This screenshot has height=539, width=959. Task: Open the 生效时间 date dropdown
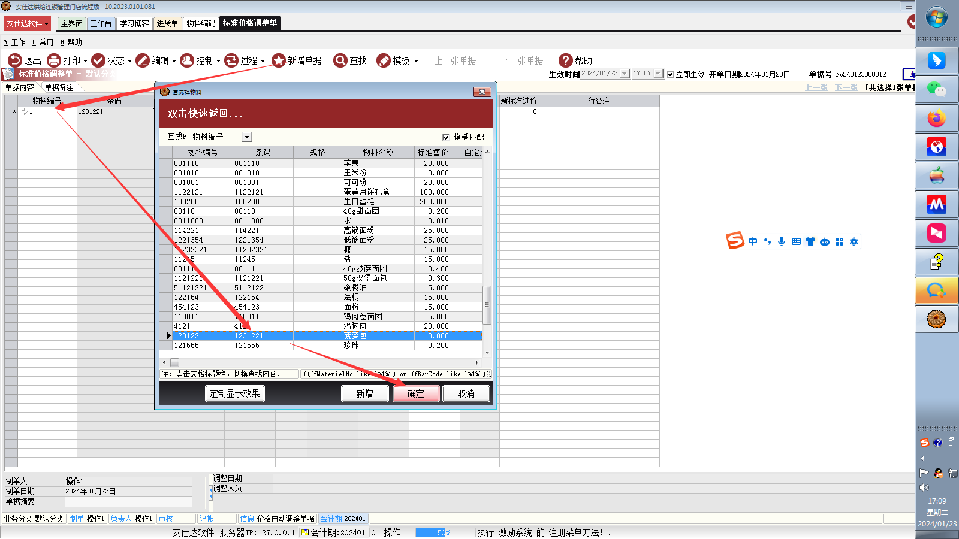tap(625, 74)
